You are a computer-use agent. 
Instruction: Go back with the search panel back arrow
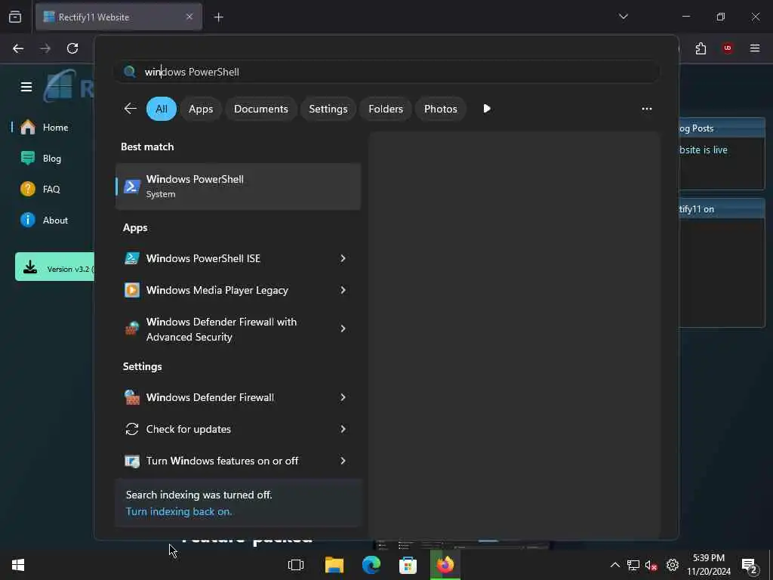point(131,109)
